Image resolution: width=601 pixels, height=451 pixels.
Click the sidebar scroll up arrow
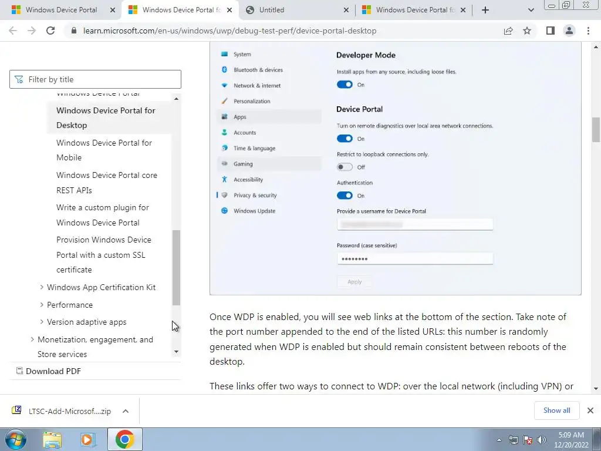(x=176, y=99)
